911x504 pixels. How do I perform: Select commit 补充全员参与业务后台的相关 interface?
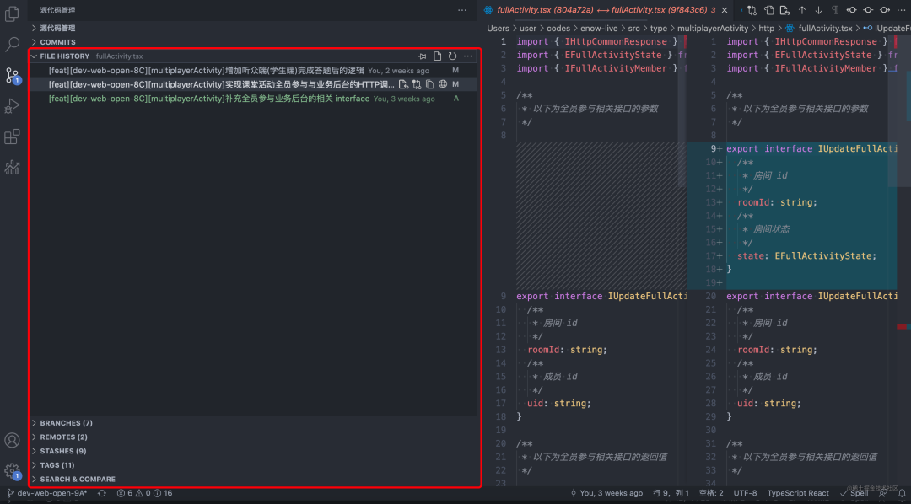click(x=253, y=99)
